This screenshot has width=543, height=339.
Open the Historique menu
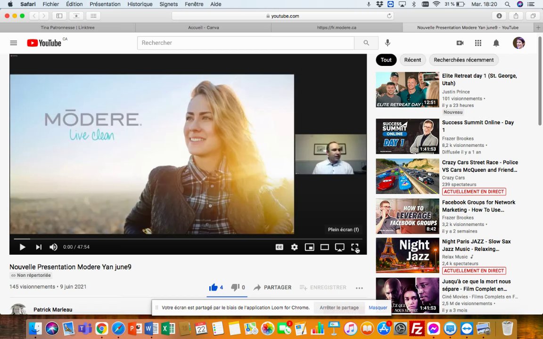[140, 4]
